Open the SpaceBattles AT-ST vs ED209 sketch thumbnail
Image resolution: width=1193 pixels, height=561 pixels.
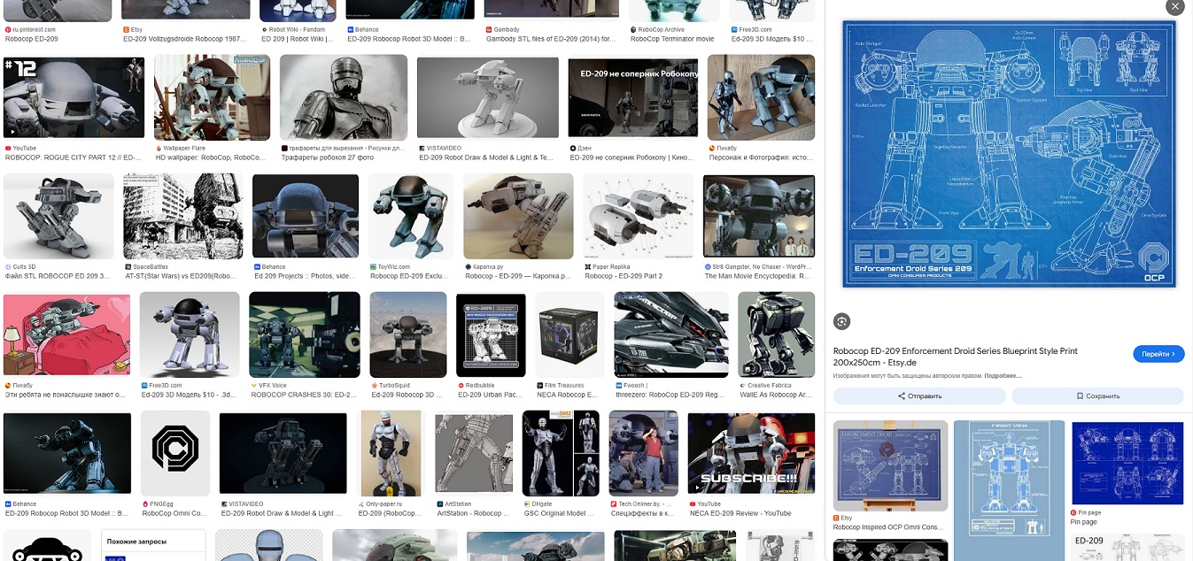tap(183, 216)
